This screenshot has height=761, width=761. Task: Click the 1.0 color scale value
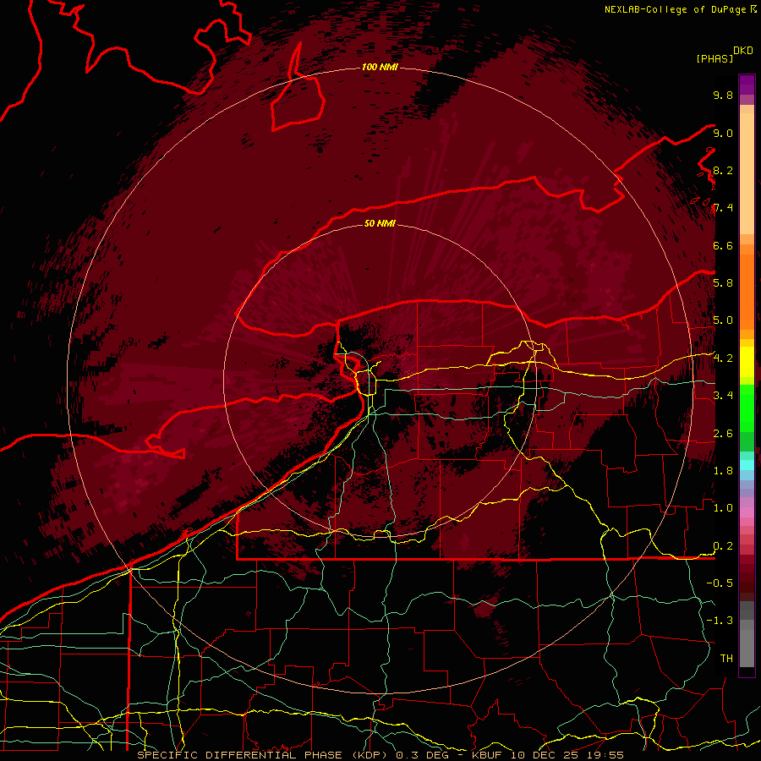pos(723,507)
